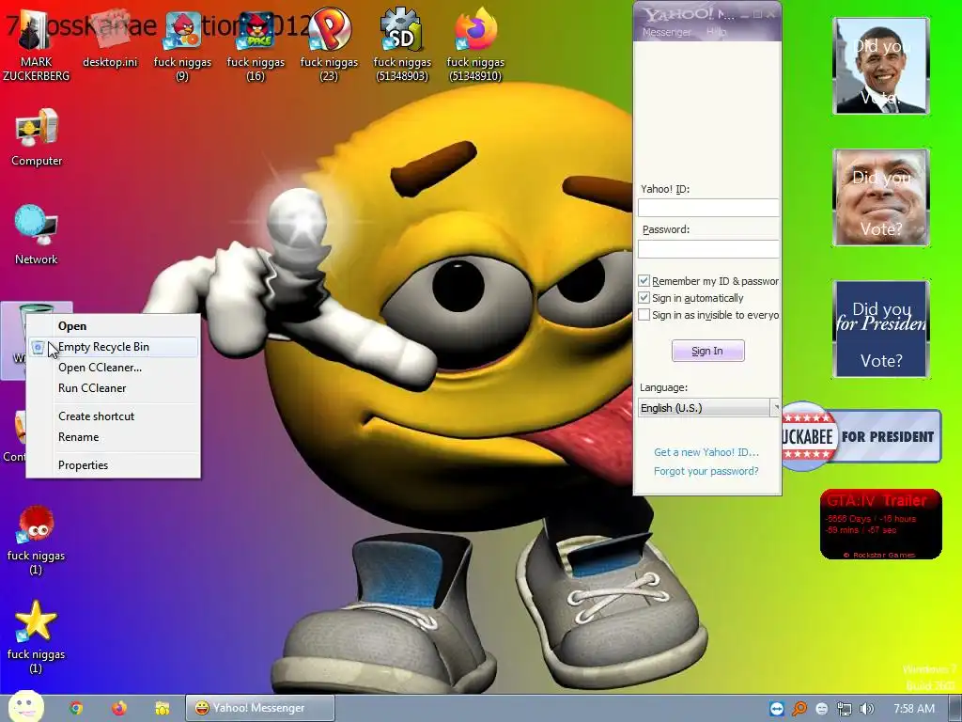The height and width of the screenshot is (722, 962).
Task: Choose Run CCleaner in the context menu
Action: click(113, 388)
